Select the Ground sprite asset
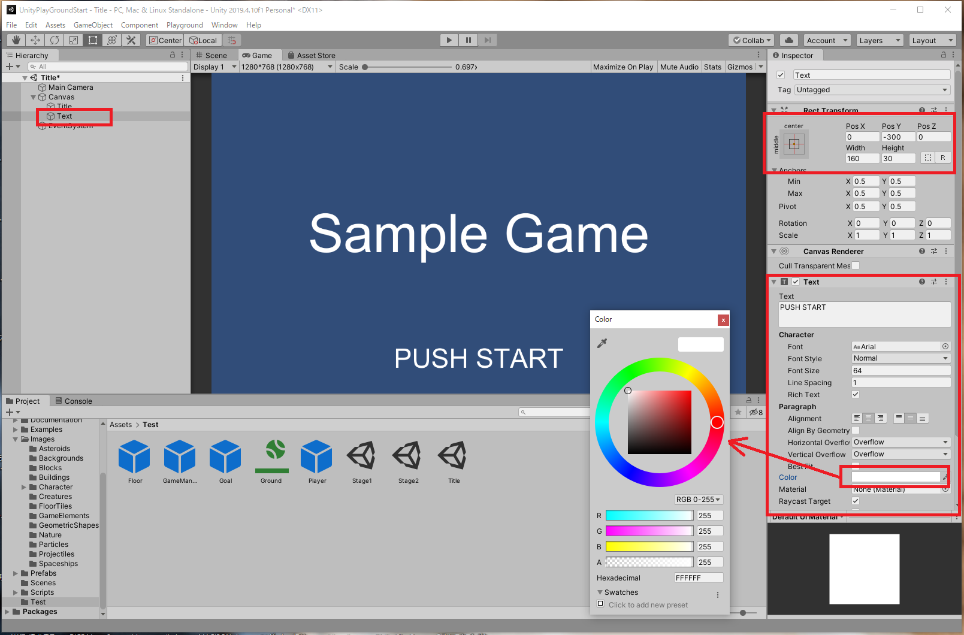Screen dimensions: 964x635 click(x=271, y=461)
